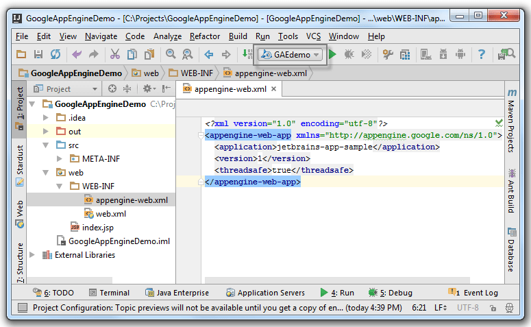The height and width of the screenshot is (327, 531).
Task: Open the 6: TODO tool window
Action: pos(53,293)
